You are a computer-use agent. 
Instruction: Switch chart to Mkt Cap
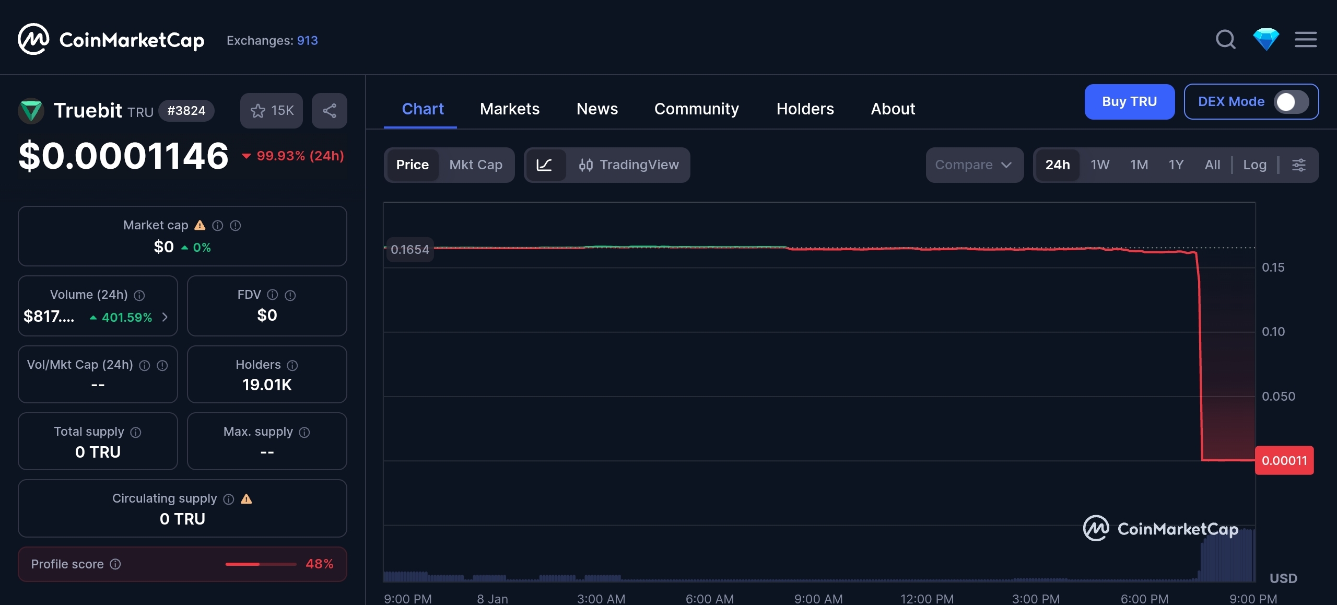click(x=475, y=165)
